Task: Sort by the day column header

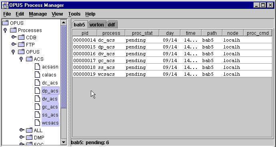Action: [x=170, y=33]
